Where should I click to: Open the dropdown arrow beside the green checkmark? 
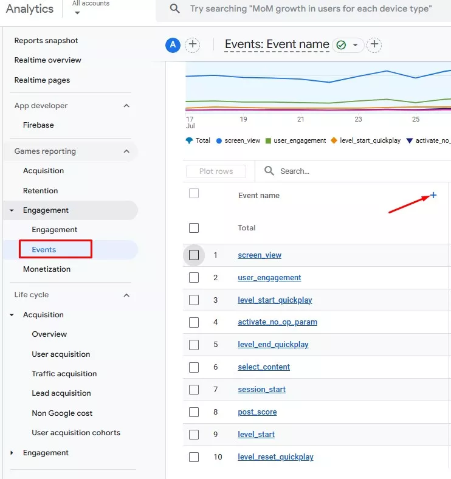355,45
